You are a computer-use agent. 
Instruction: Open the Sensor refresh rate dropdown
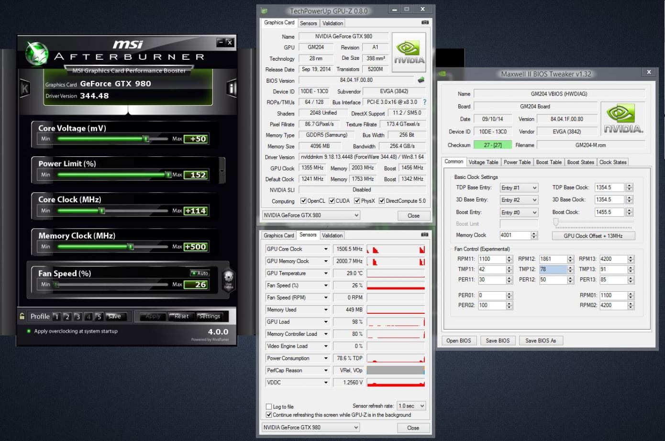(x=411, y=406)
